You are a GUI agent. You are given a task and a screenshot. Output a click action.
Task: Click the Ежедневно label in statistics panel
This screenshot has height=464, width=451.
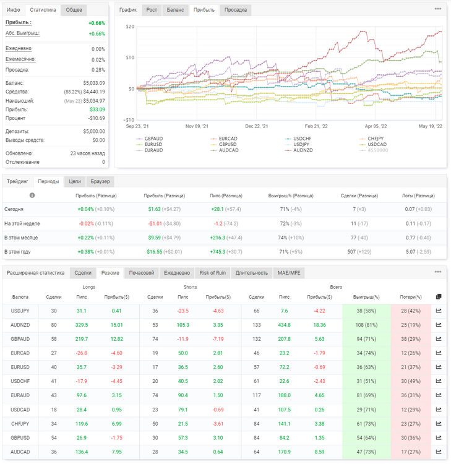tap(19, 48)
